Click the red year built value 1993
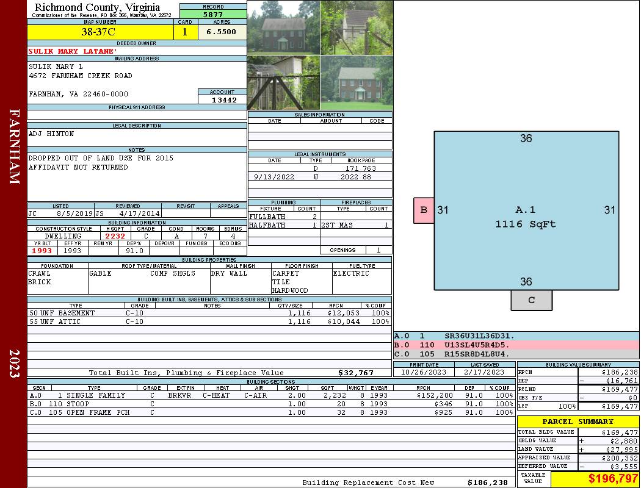 click(x=42, y=251)
